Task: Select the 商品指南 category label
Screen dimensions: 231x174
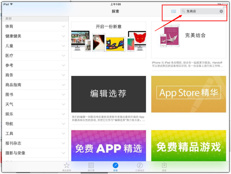Action: tap(13, 85)
